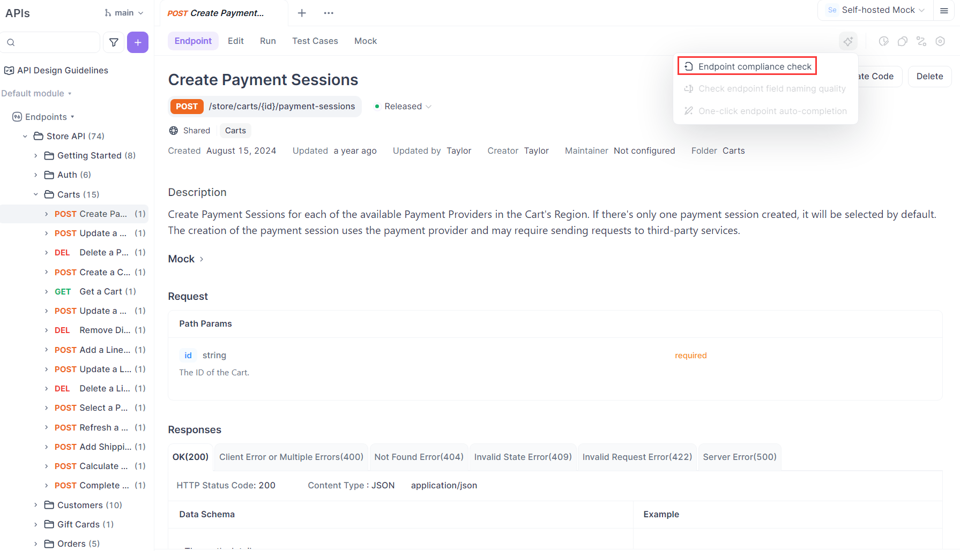The image size is (960, 551).
Task: Open the main branch dropdown
Action: tap(124, 12)
